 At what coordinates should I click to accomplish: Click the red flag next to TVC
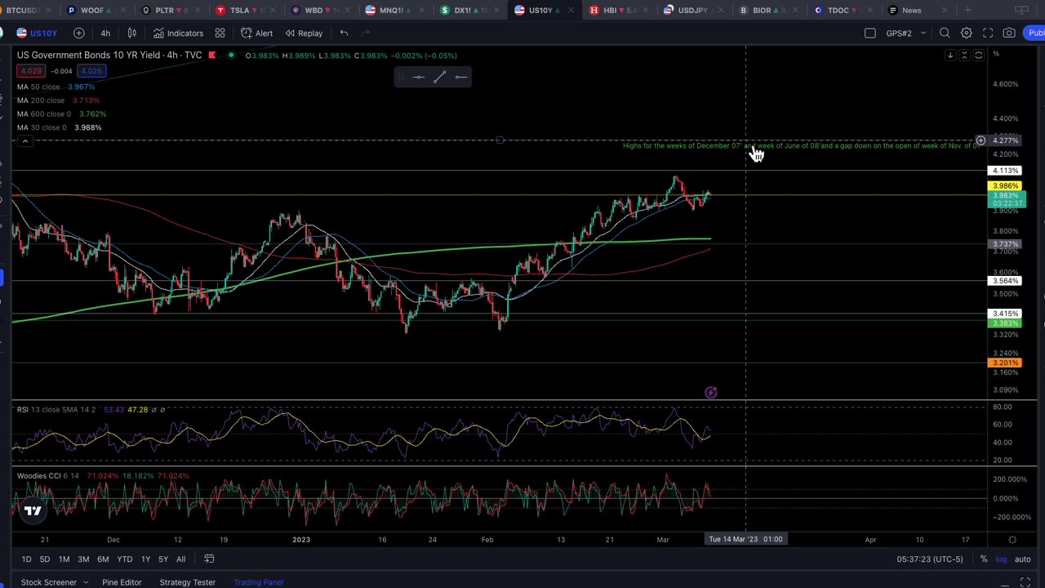coord(212,56)
